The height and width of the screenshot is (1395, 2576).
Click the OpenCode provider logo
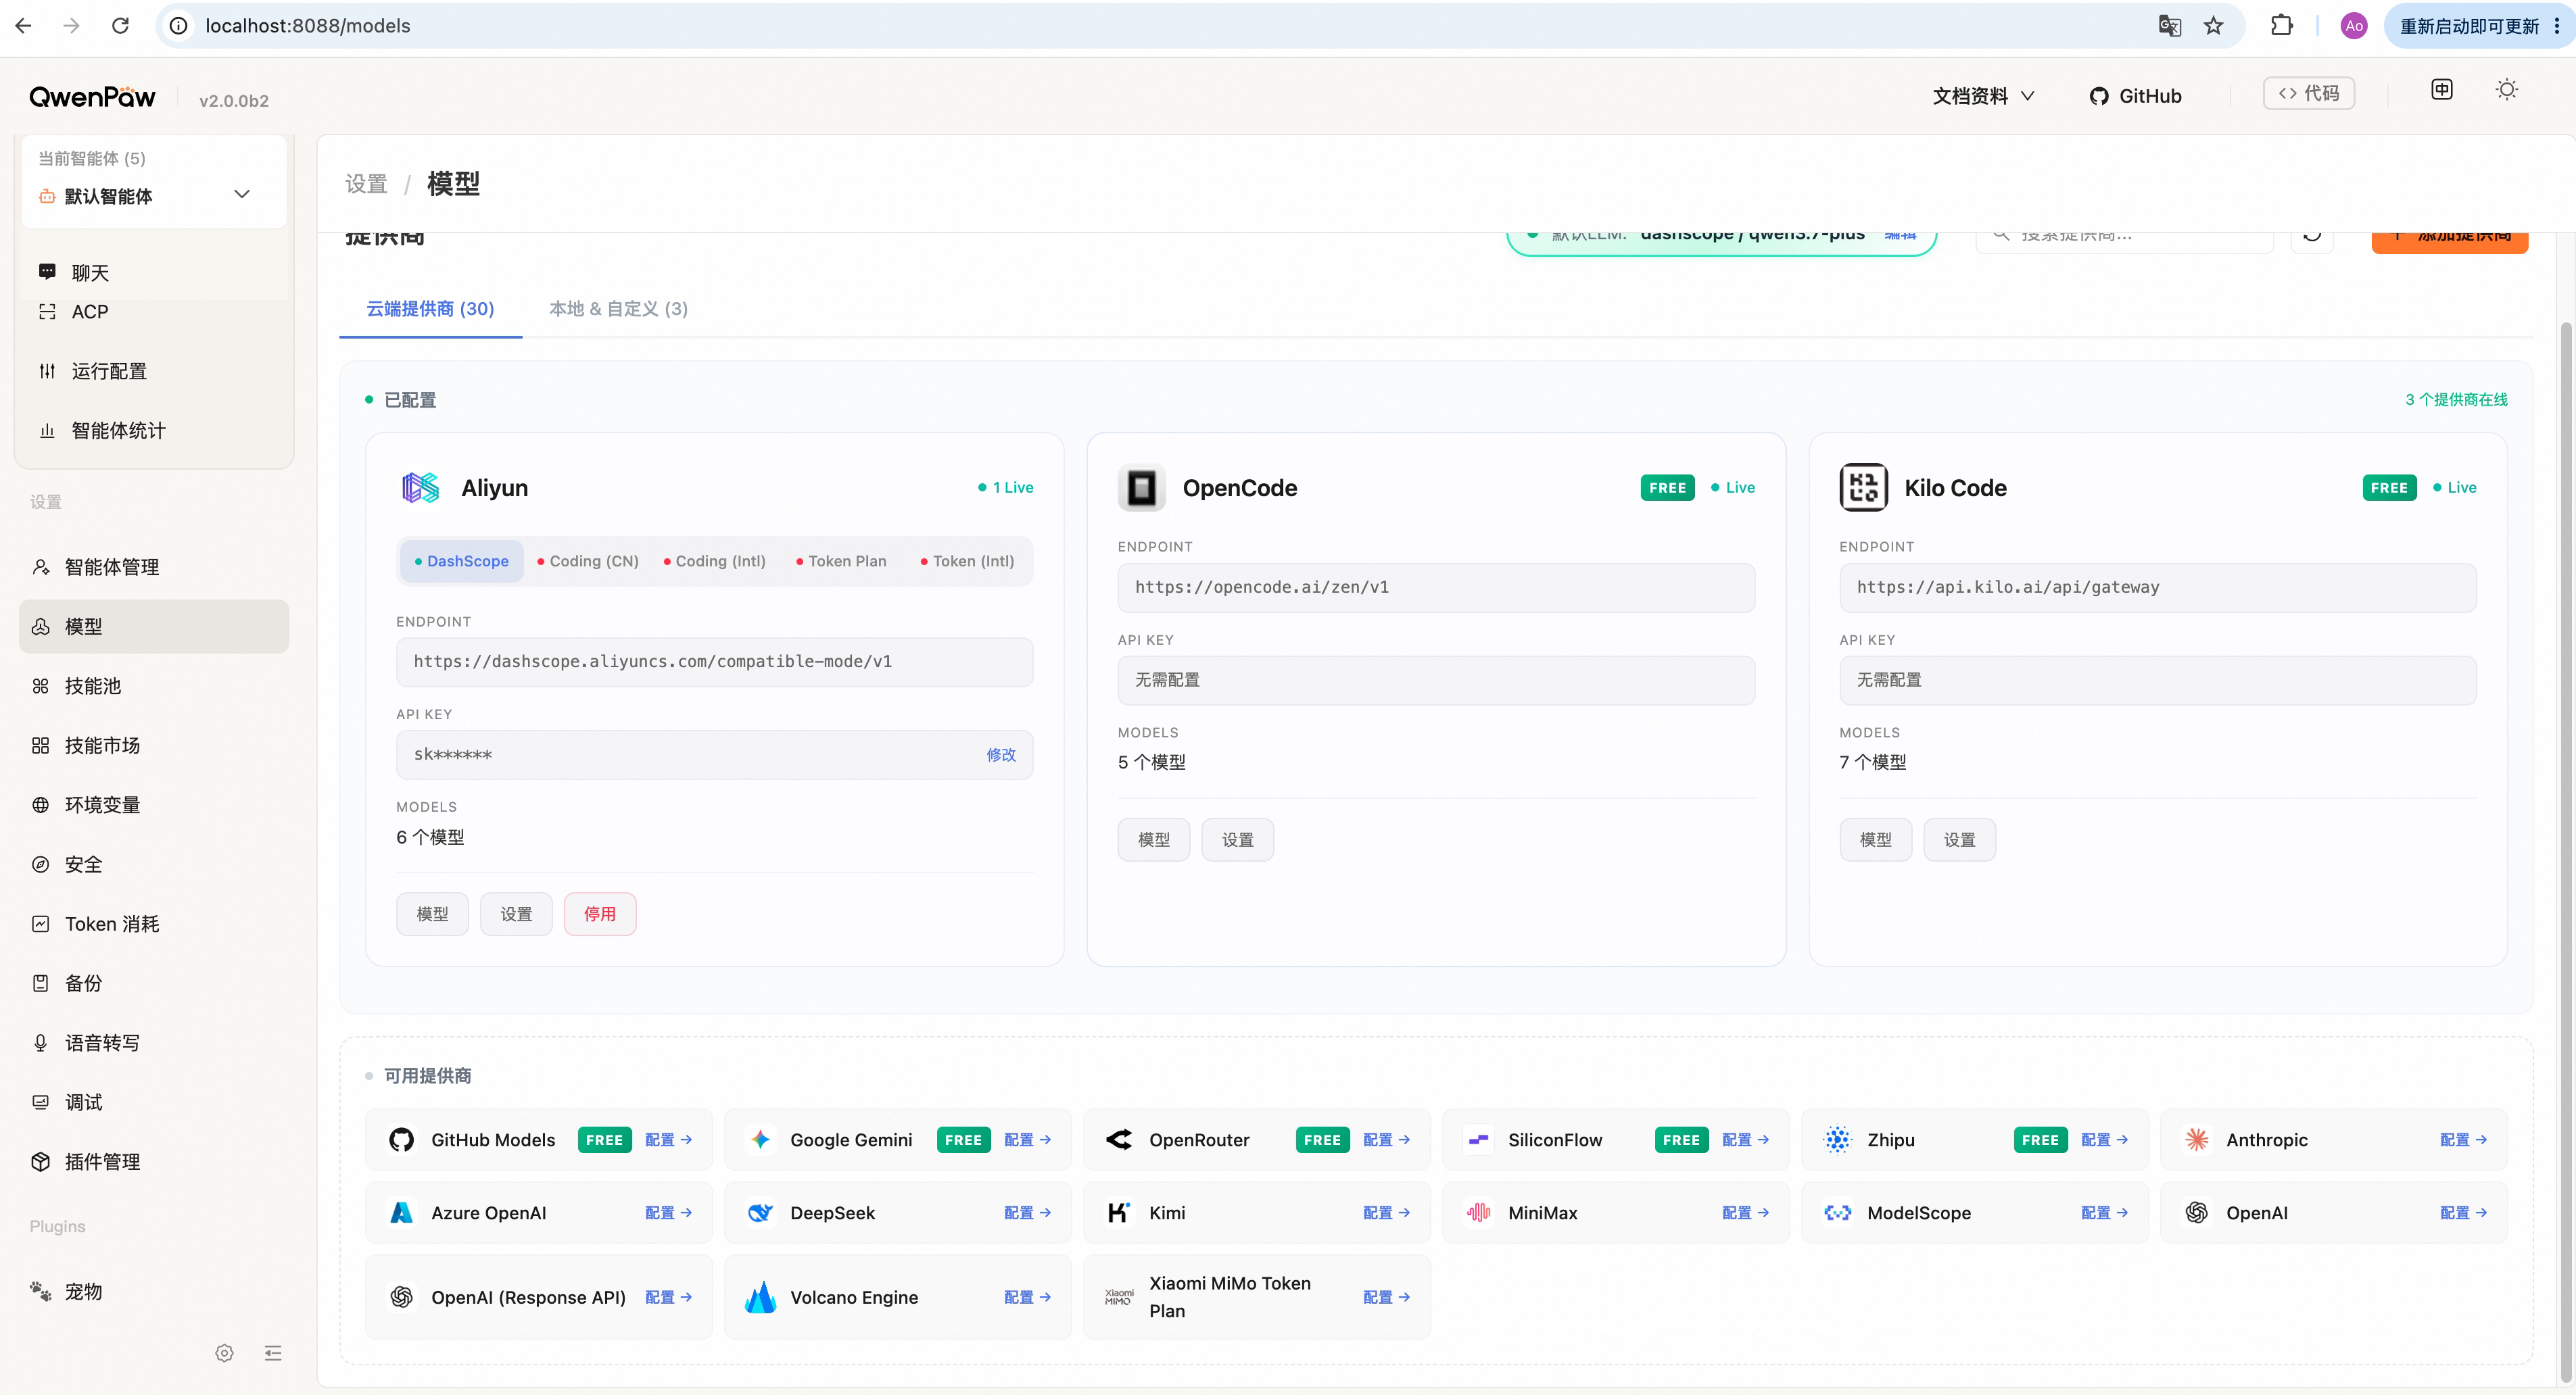(1142, 488)
